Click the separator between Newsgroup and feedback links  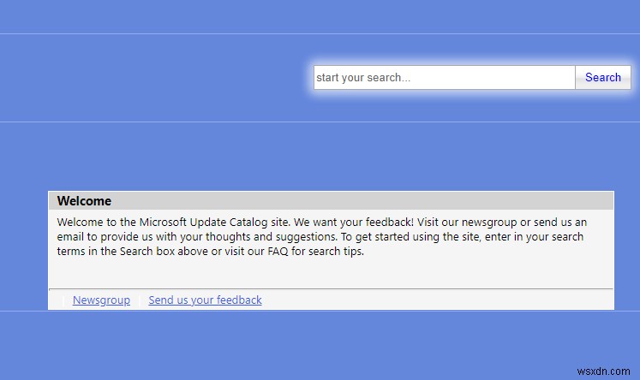140,300
